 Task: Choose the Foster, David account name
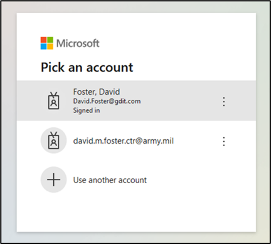(x=97, y=92)
